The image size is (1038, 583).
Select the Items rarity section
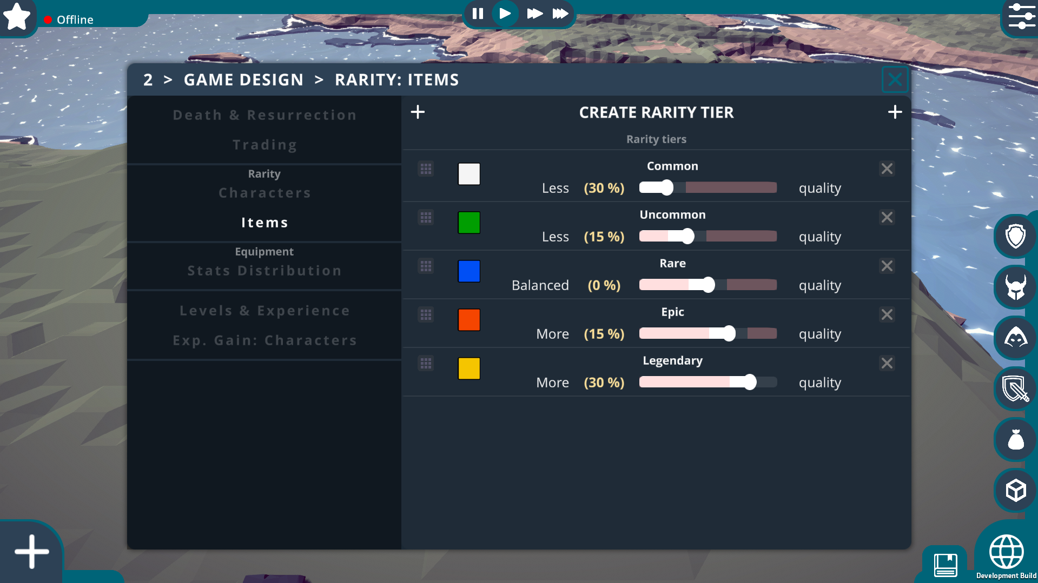[265, 223]
